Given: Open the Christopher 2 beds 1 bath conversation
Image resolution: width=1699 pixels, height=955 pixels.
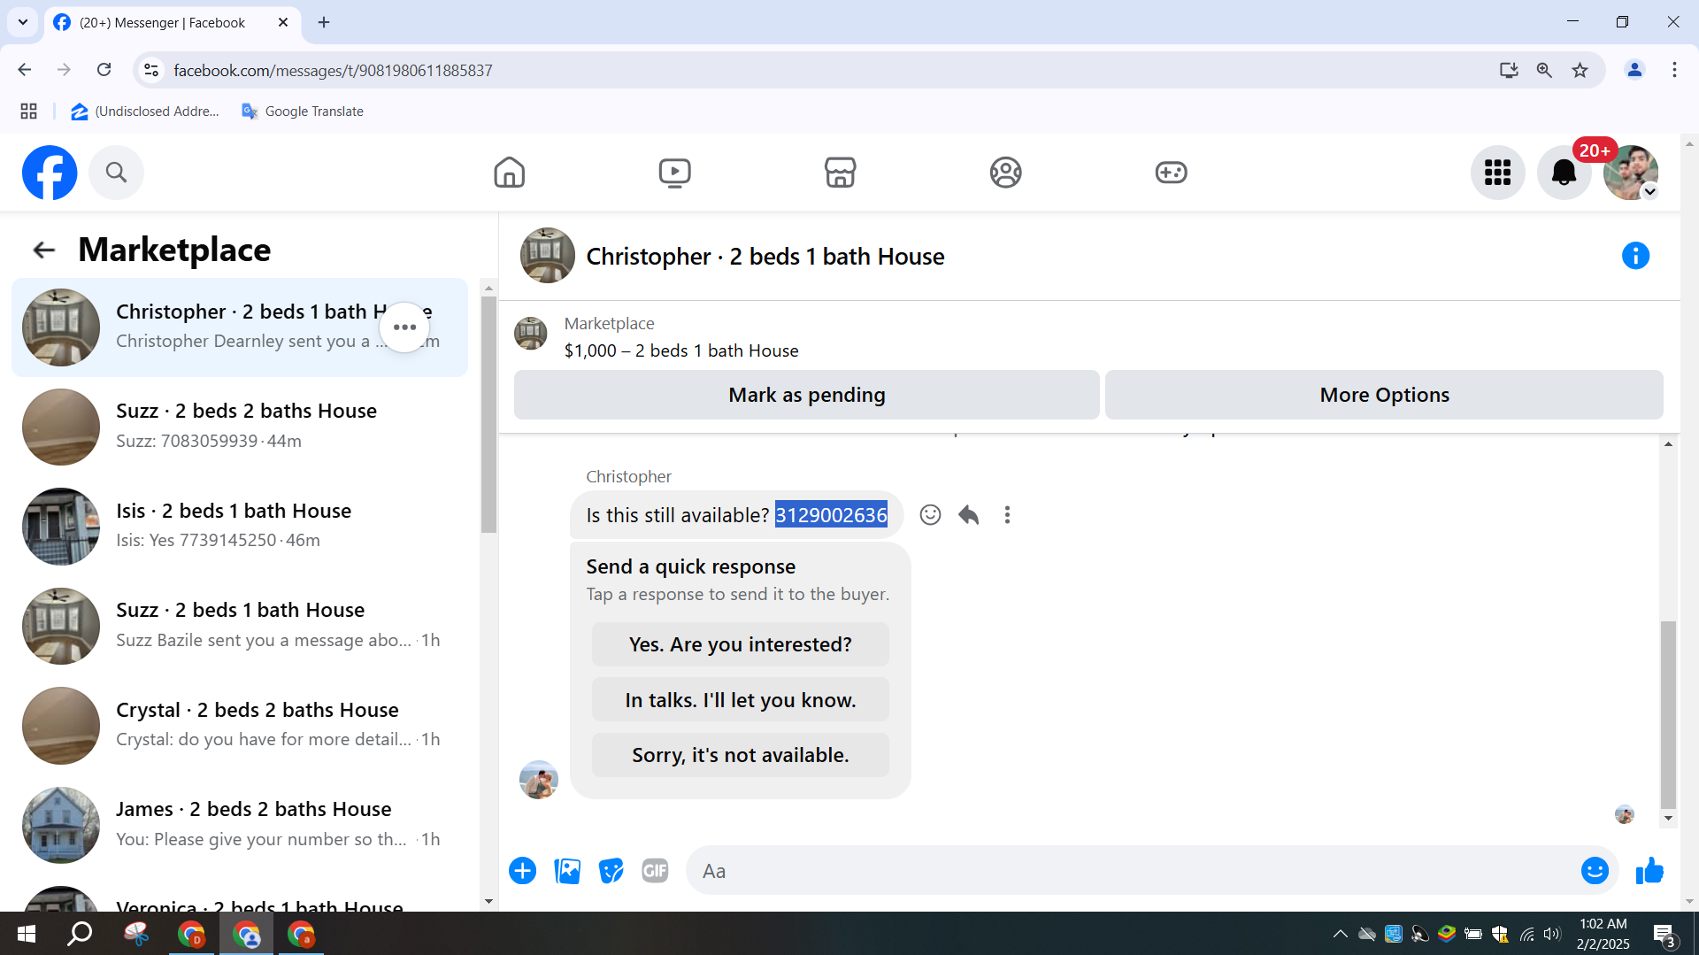Looking at the screenshot, I should 239,327.
